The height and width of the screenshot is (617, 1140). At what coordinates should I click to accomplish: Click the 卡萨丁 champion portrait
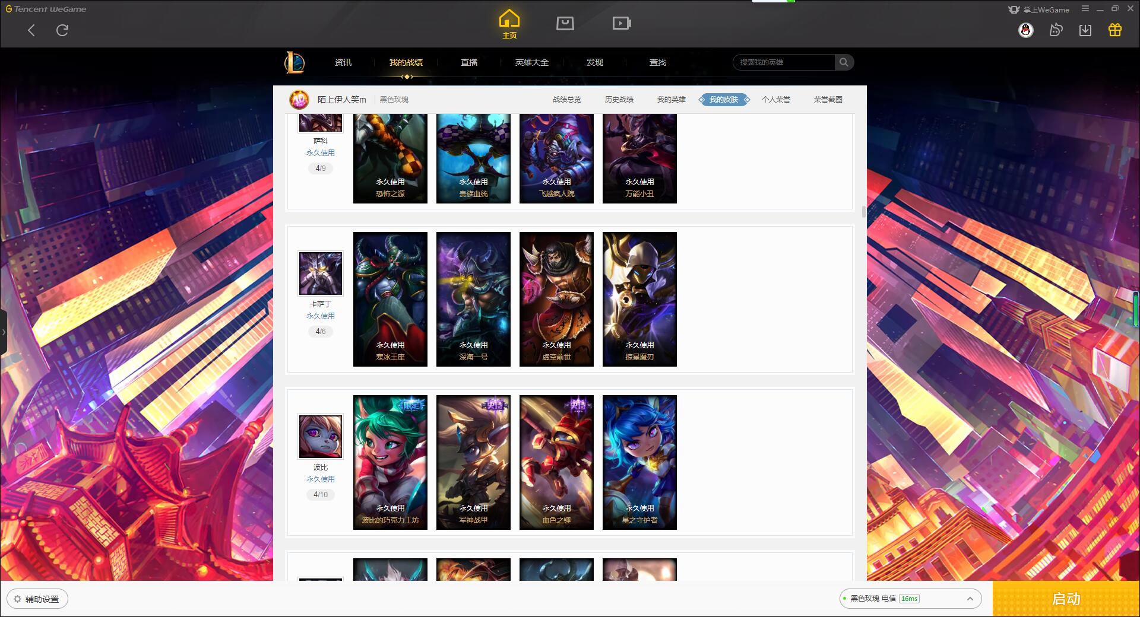click(x=321, y=273)
